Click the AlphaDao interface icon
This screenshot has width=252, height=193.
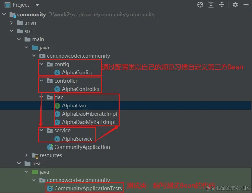point(57,106)
